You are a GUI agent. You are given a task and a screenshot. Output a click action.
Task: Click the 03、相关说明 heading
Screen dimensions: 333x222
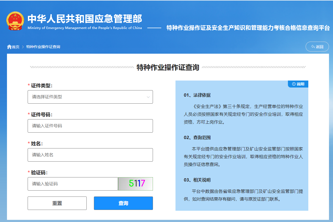pyautogui.click(x=197, y=180)
